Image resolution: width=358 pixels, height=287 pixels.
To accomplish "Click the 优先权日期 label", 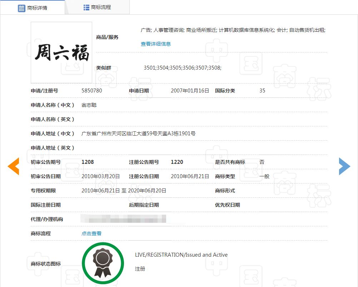I will [227, 205].
